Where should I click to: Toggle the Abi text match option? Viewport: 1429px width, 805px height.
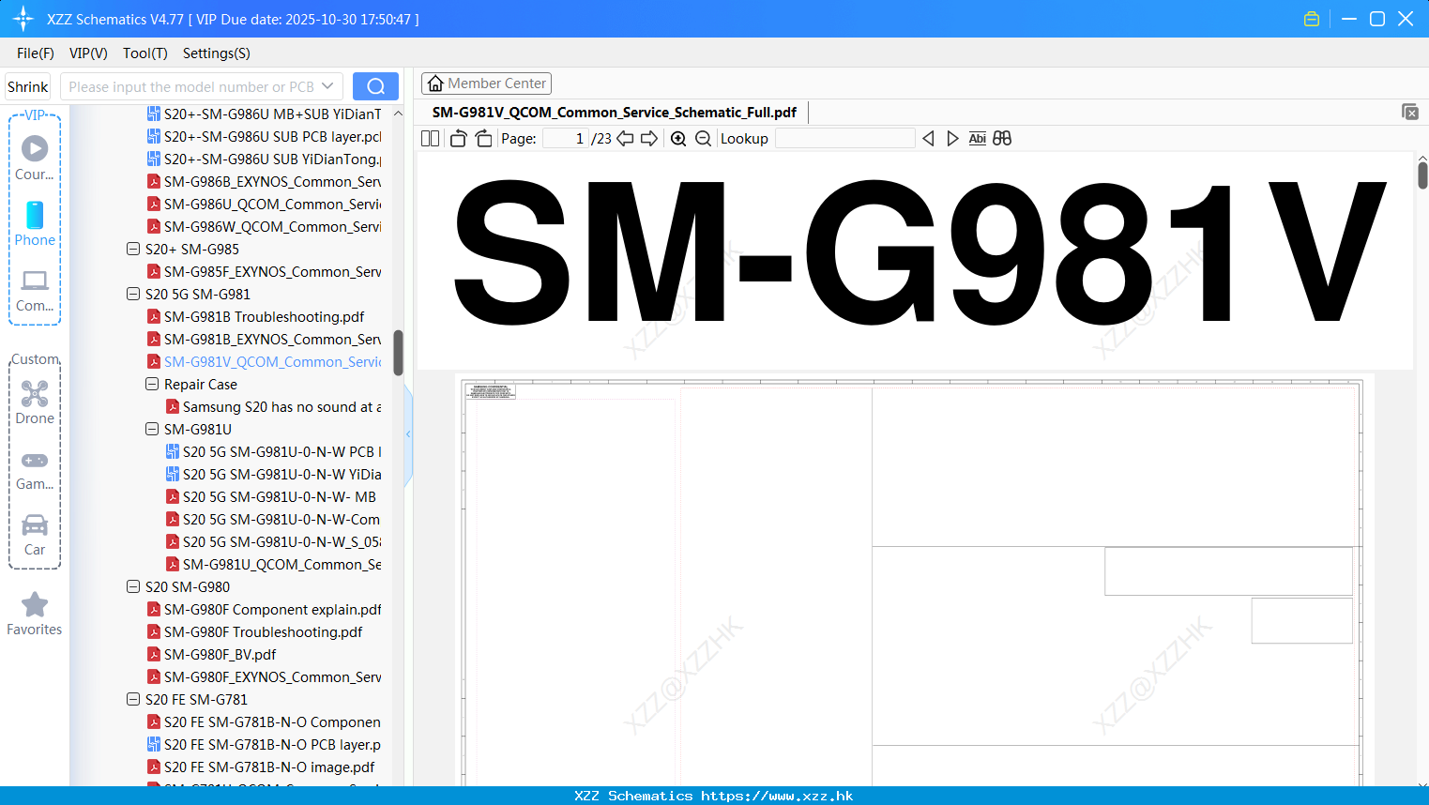point(977,139)
